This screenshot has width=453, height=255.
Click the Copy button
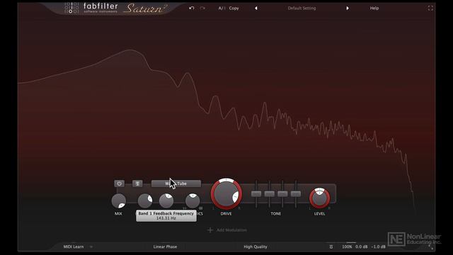pyautogui.click(x=234, y=8)
